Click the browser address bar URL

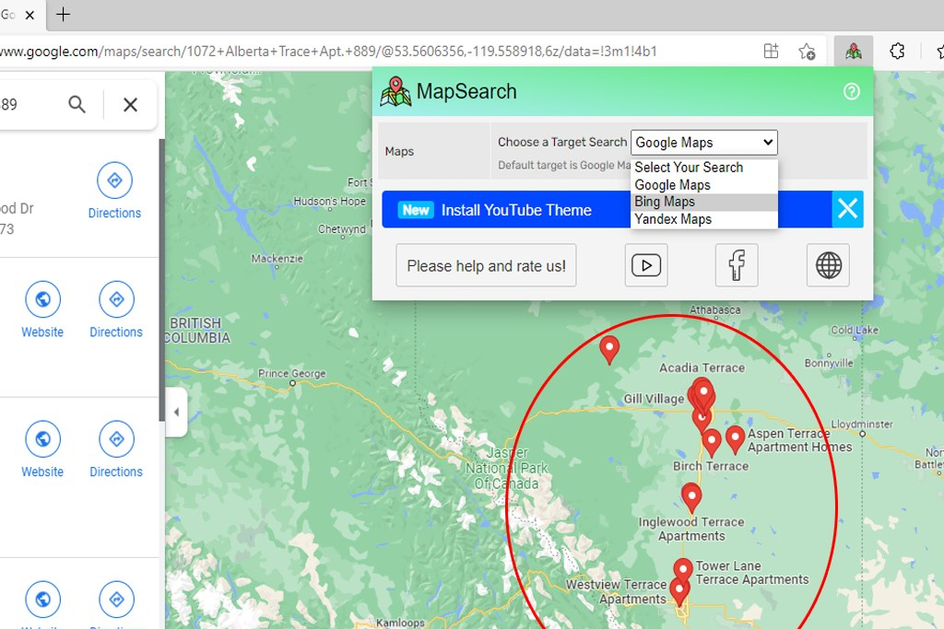(x=328, y=52)
